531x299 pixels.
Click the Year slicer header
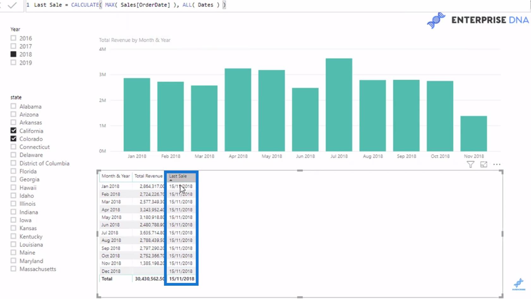[x=15, y=29]
